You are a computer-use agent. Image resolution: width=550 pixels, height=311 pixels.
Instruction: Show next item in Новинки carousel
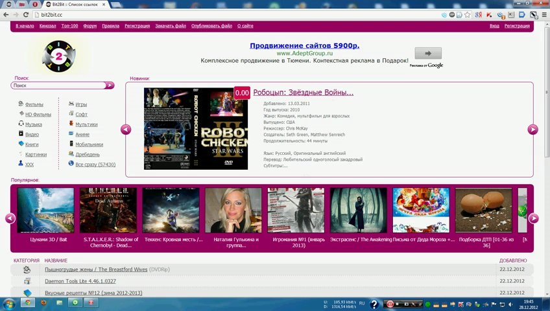coord(532,130)
